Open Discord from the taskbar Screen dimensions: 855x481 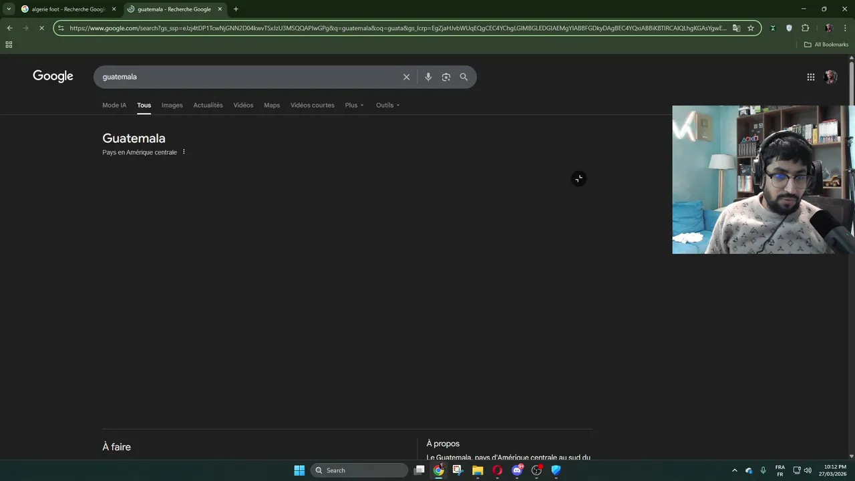coord(517,470)
